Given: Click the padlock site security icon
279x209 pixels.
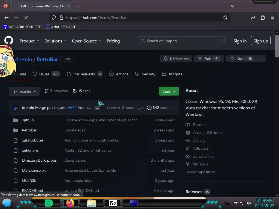Looking at the screenshot, I should (61, 18).
